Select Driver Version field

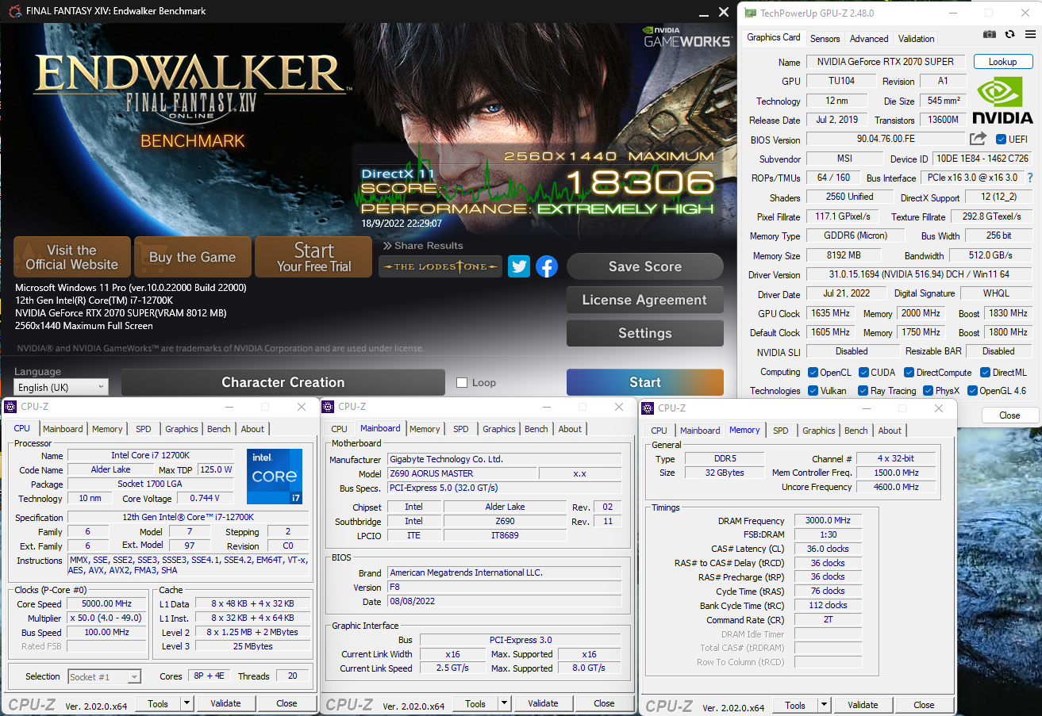click(919, 274)
